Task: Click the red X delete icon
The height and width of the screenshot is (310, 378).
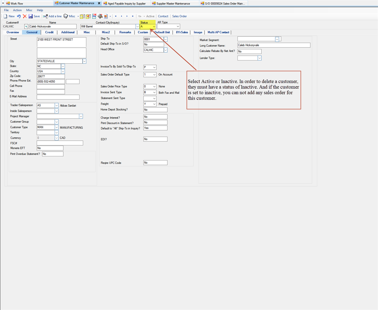Action: pyautogui.click(x=25, y=16)
